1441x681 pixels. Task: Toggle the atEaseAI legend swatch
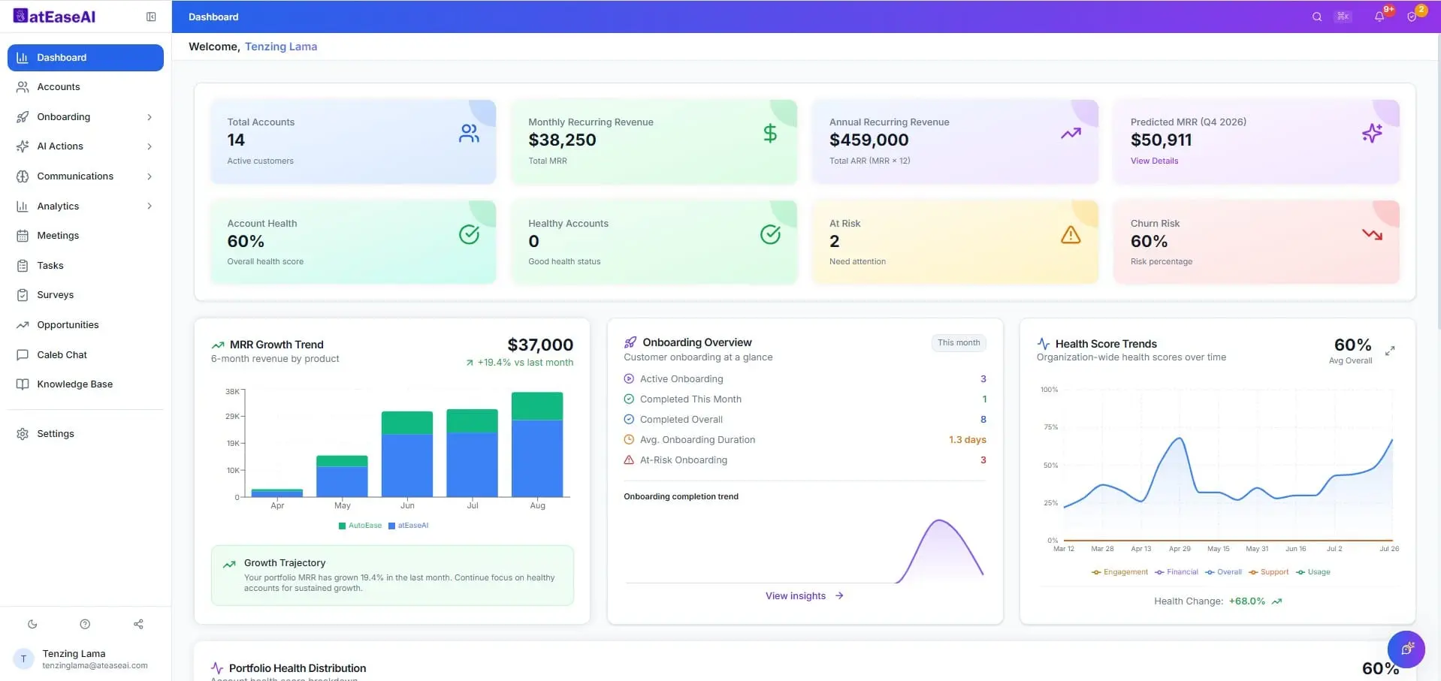point(391,526)
